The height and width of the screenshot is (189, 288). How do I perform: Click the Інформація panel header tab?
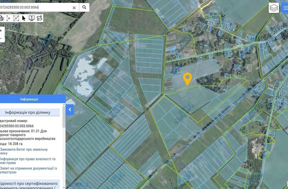click(29, 99)
